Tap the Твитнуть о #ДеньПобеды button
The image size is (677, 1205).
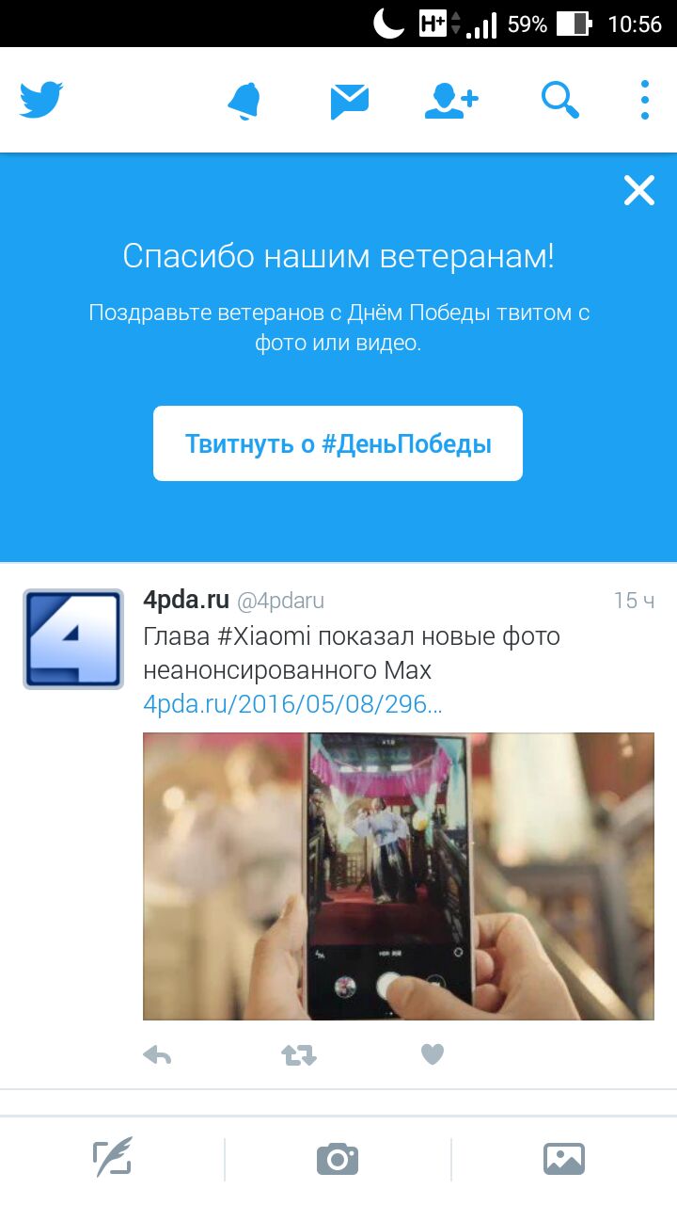[x=338, y=443]
